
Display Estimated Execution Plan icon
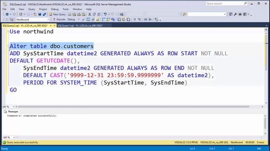88,20
